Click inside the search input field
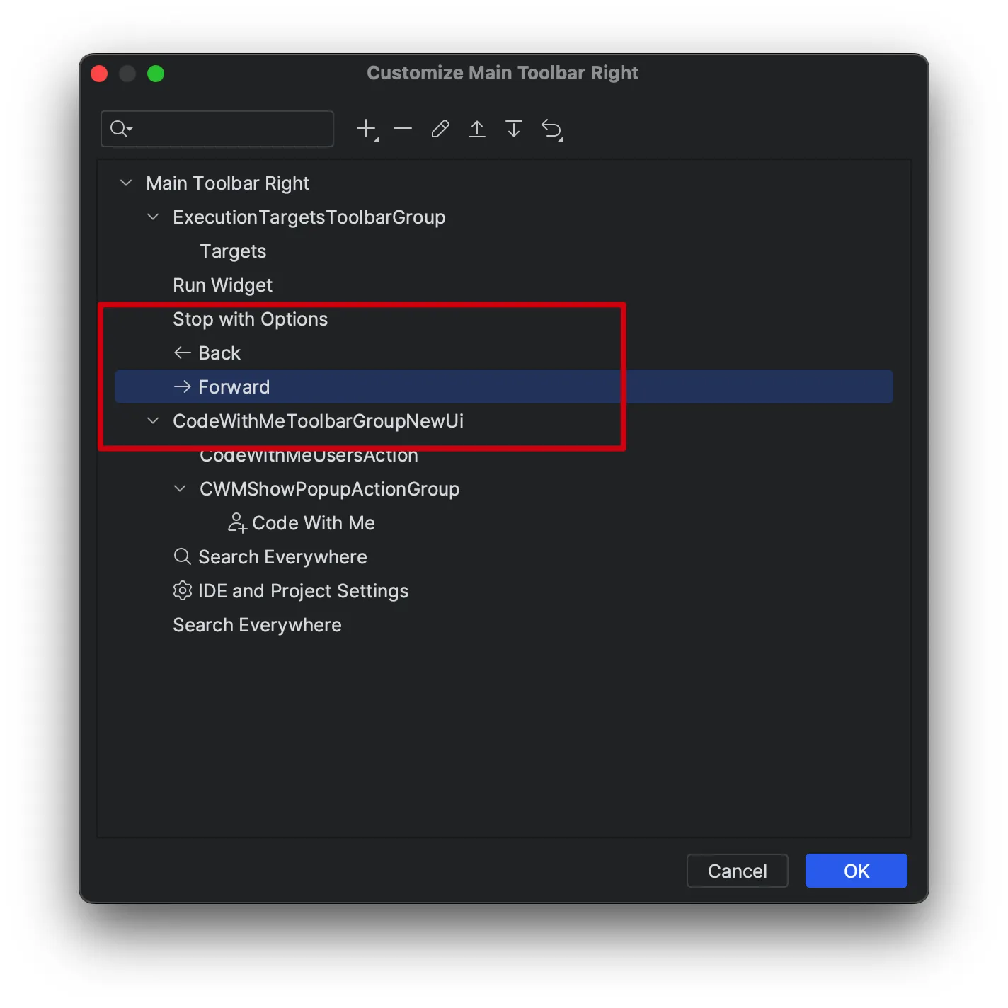This screenshot has width=1008, height=1008. pyautogui.click(x=234, y=129)
